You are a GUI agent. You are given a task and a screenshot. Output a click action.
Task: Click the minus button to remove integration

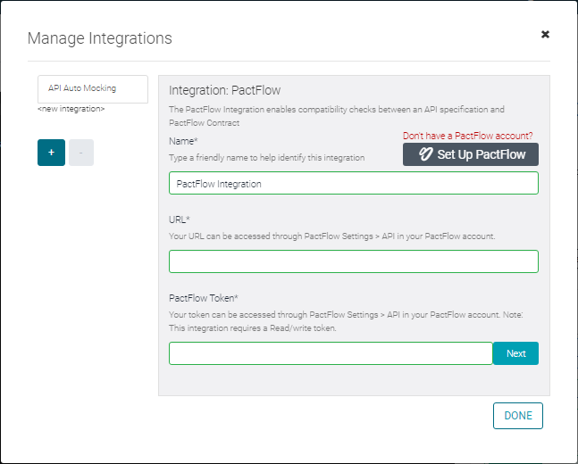click(x=80, y=153)
